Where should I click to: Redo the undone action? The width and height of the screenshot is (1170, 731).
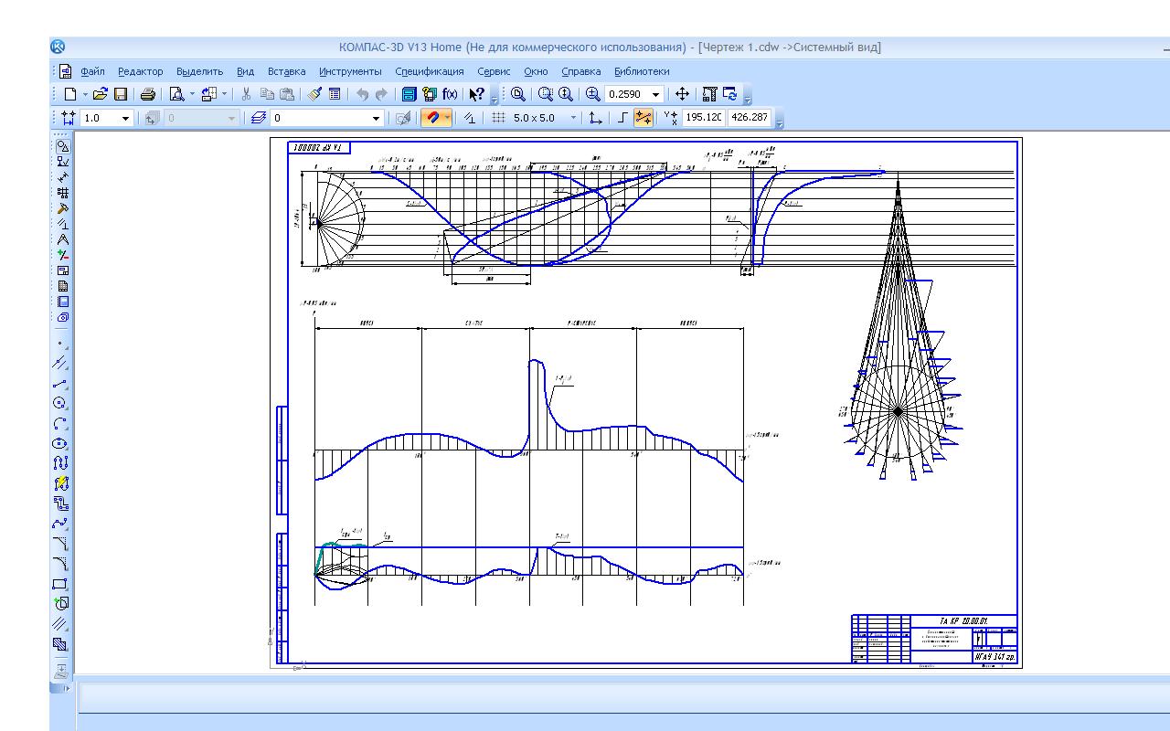[x=381, y=94]
